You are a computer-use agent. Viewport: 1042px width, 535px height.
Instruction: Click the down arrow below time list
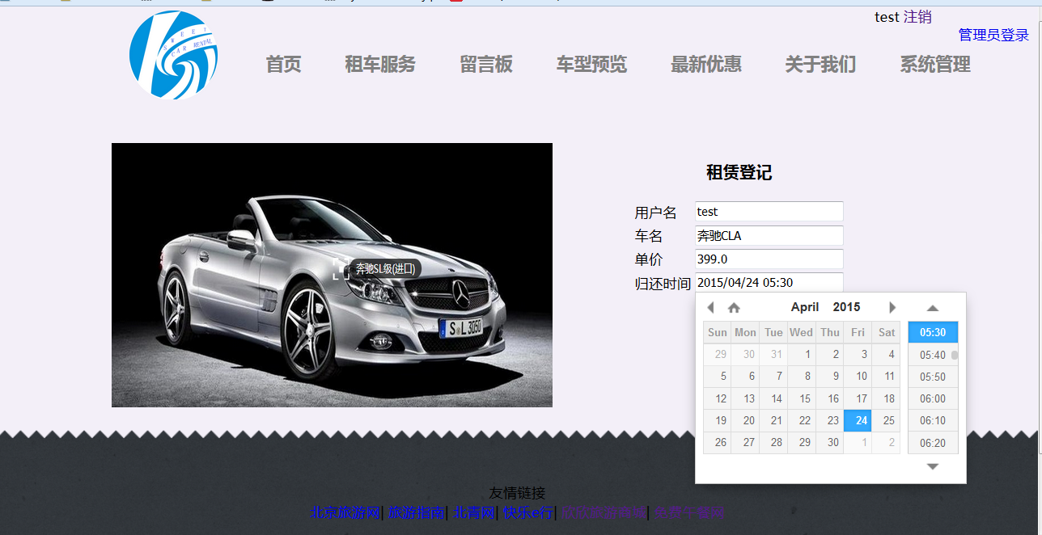tap(933, 466)
